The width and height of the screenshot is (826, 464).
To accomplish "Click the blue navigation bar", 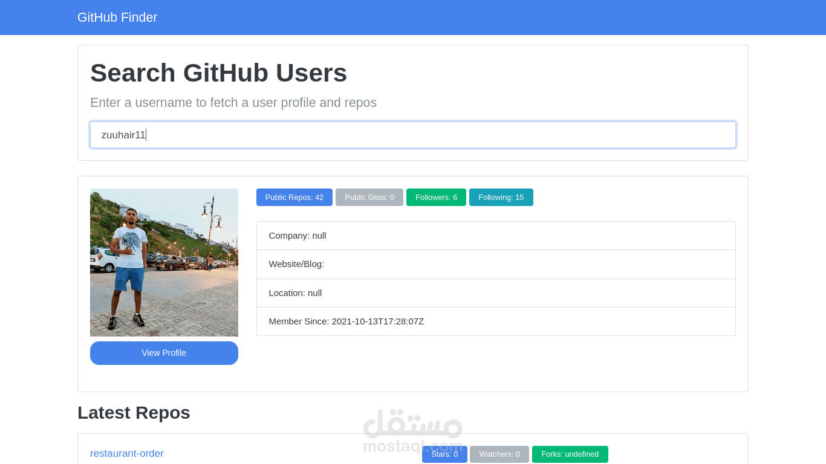I will click(413, 17).
